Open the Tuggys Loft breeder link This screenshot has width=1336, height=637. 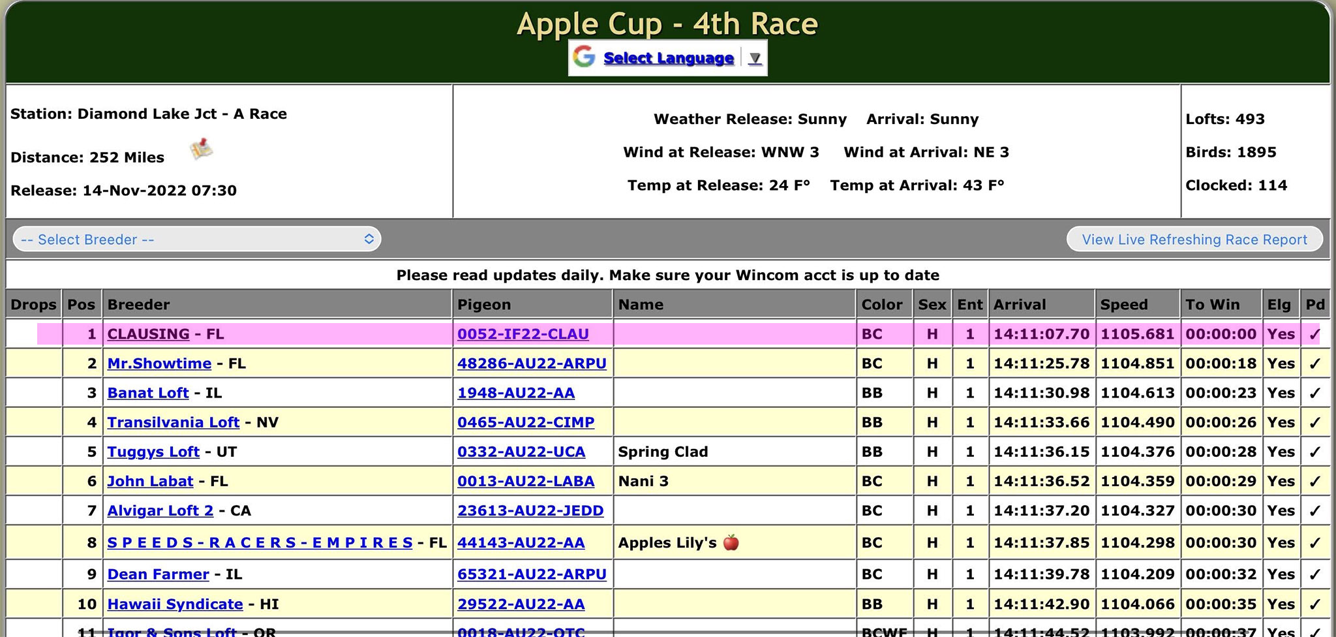click(153, 452)
